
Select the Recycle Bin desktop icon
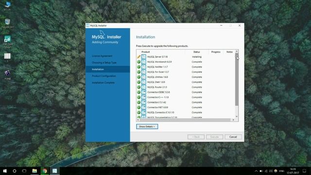(x=7, y=24)
